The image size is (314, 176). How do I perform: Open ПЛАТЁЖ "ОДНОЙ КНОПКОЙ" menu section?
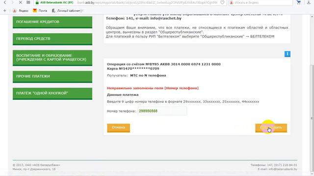pyautogui.click(x=52, y=93)
